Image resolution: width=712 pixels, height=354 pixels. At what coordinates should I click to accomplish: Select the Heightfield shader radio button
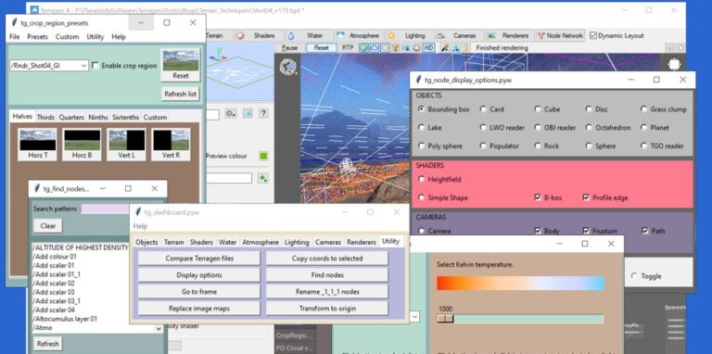pyautogui.click(x=422, y=180)
